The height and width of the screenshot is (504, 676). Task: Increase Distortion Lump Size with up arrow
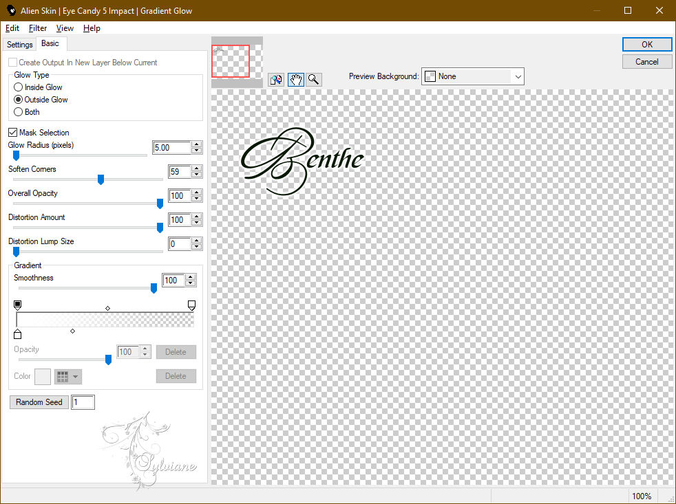coord(197,241)
